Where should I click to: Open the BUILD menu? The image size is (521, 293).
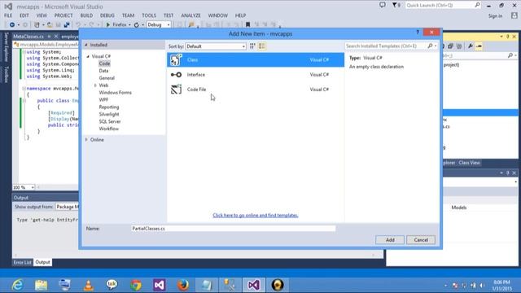coord(86,15)
